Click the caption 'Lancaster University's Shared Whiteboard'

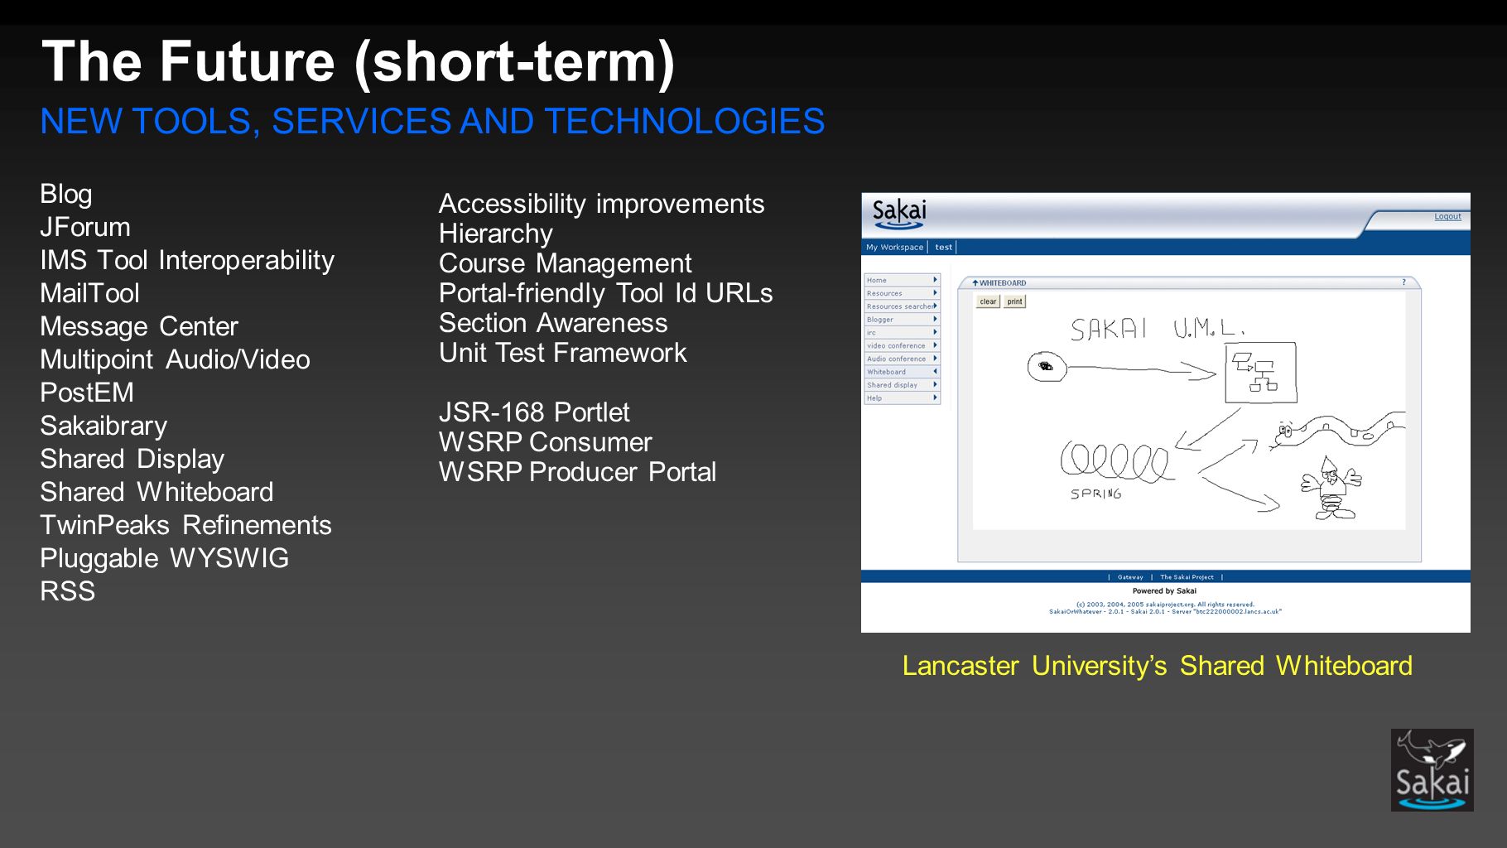click(x=1157, y=666)
